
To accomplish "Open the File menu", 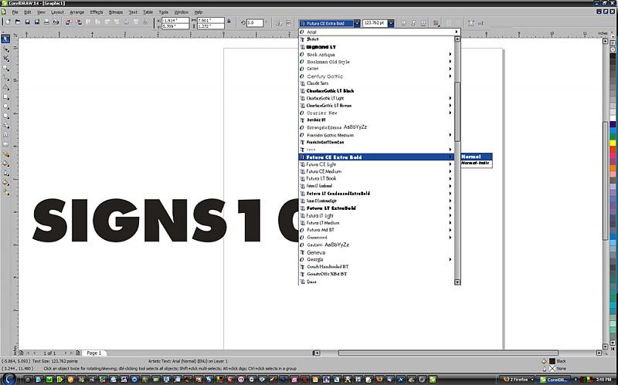I will coord(15,12).
